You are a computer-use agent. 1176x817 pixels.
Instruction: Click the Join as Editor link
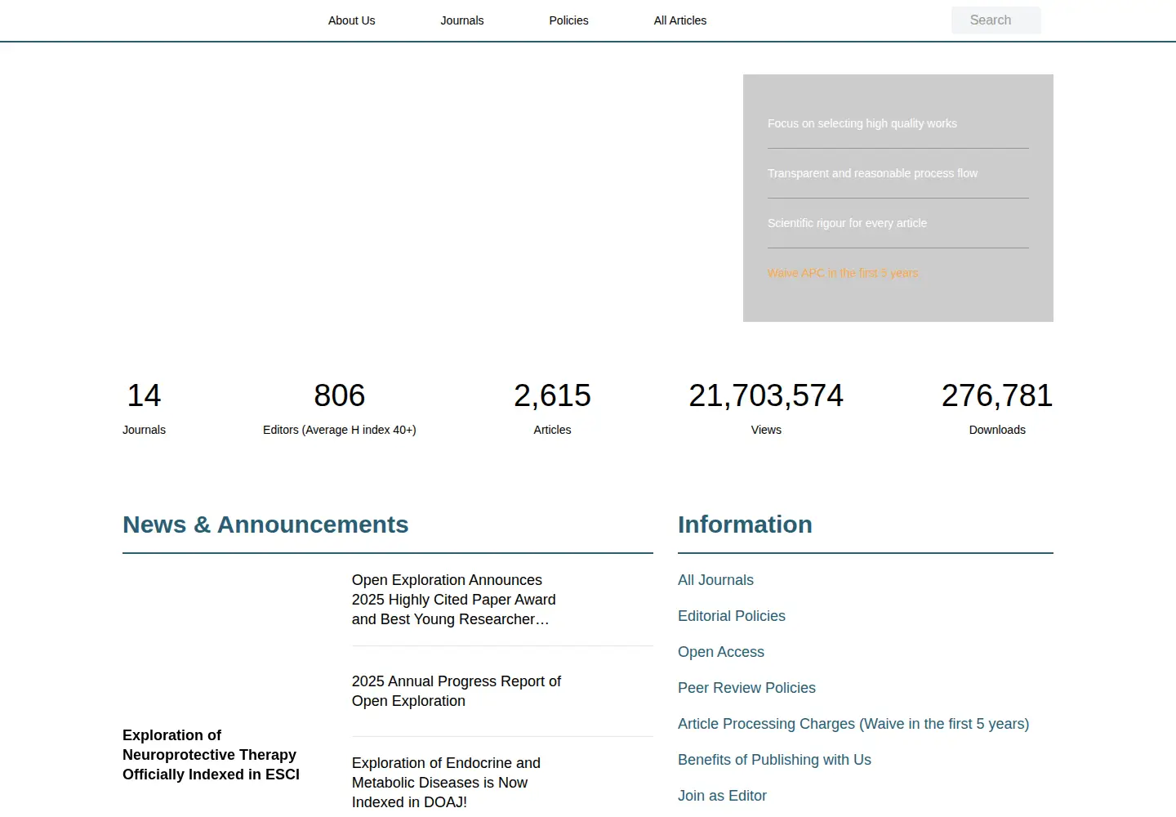coord(722,796)
